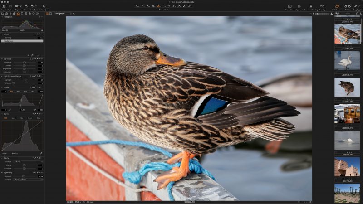The height and width of the screenshot is (204, 363).
Task: Select the orange highlighted cursor tool
Action: [158, 6]
